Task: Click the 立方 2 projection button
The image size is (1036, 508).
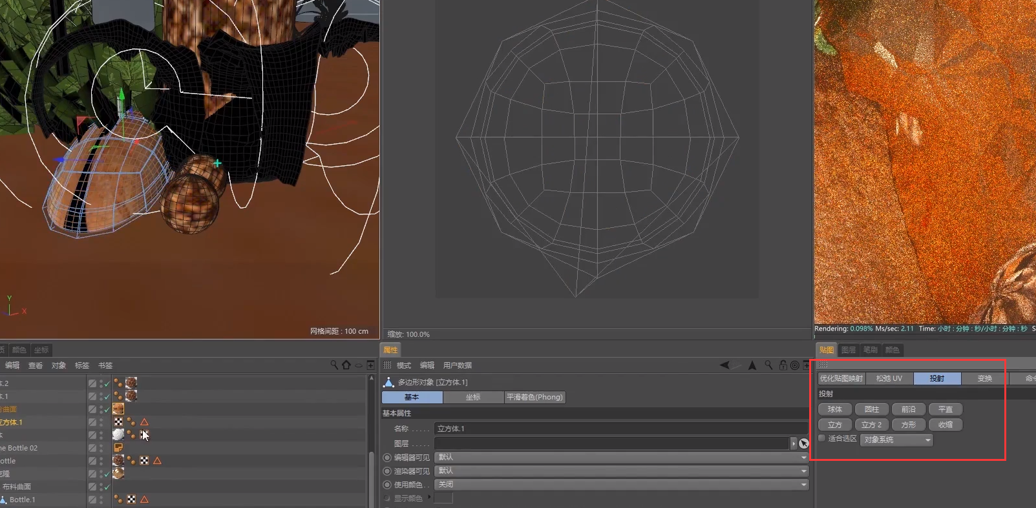Action: click(x=872, y=425)
